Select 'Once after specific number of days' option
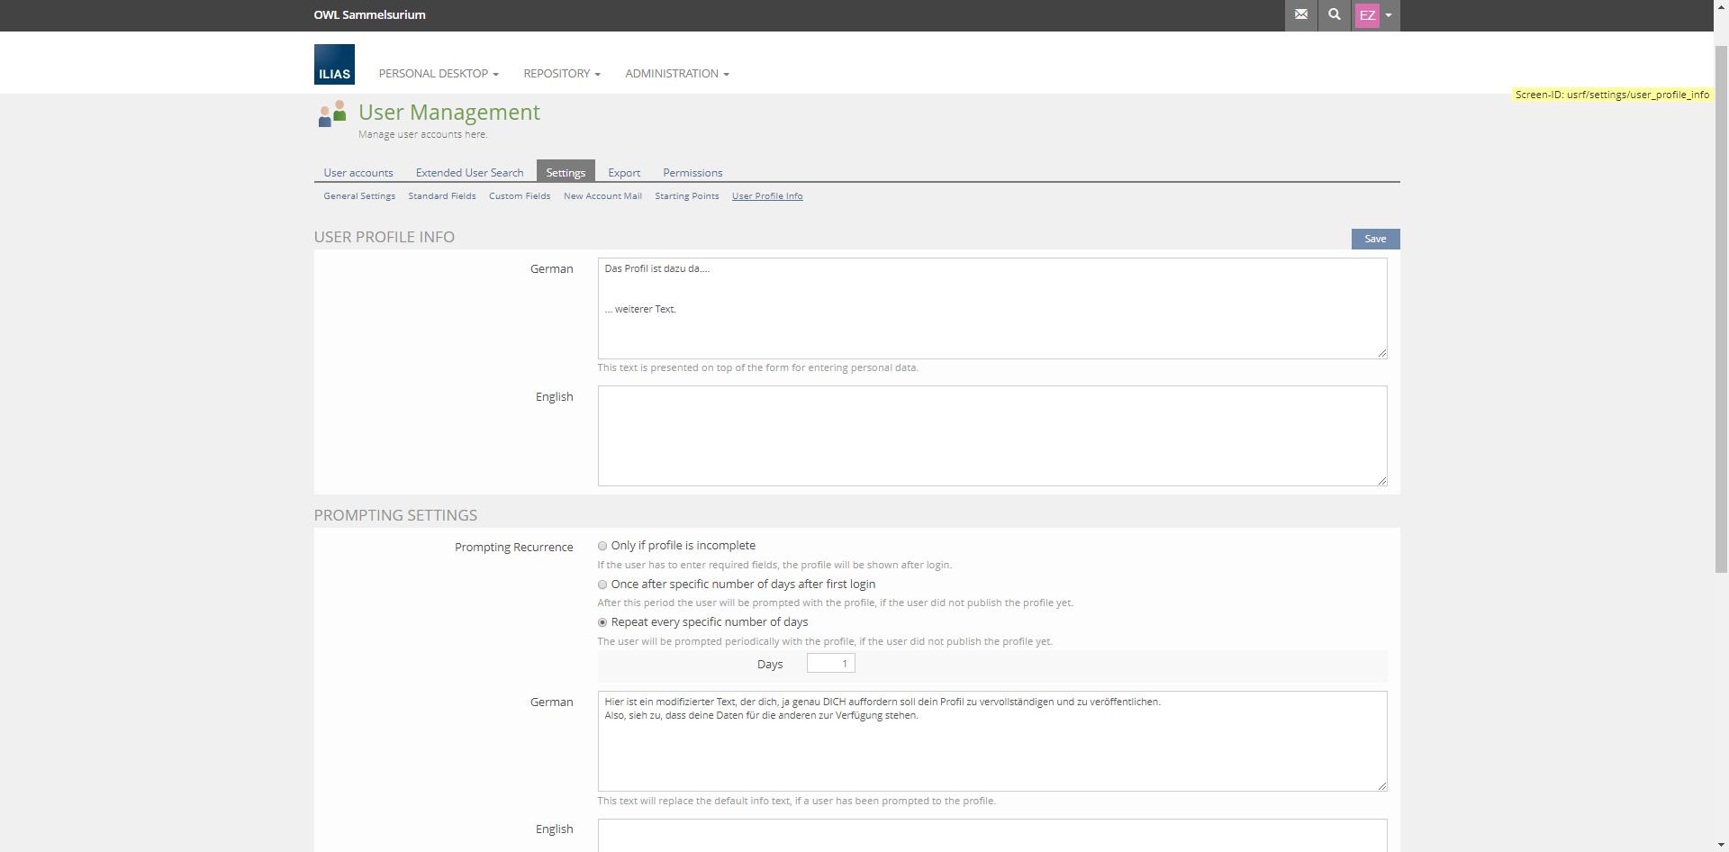This screenshot has width=1729, height=852. click(602, 585)
